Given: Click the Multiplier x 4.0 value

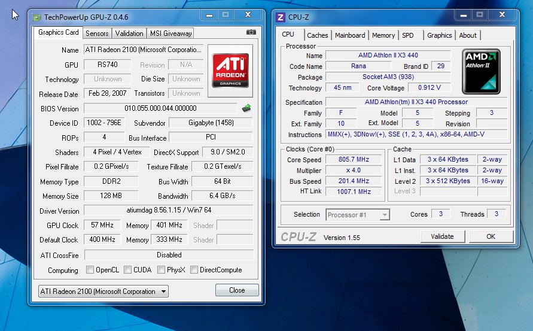Looking at the screenshot, I should pyautogui.click(x=354, y=170).
